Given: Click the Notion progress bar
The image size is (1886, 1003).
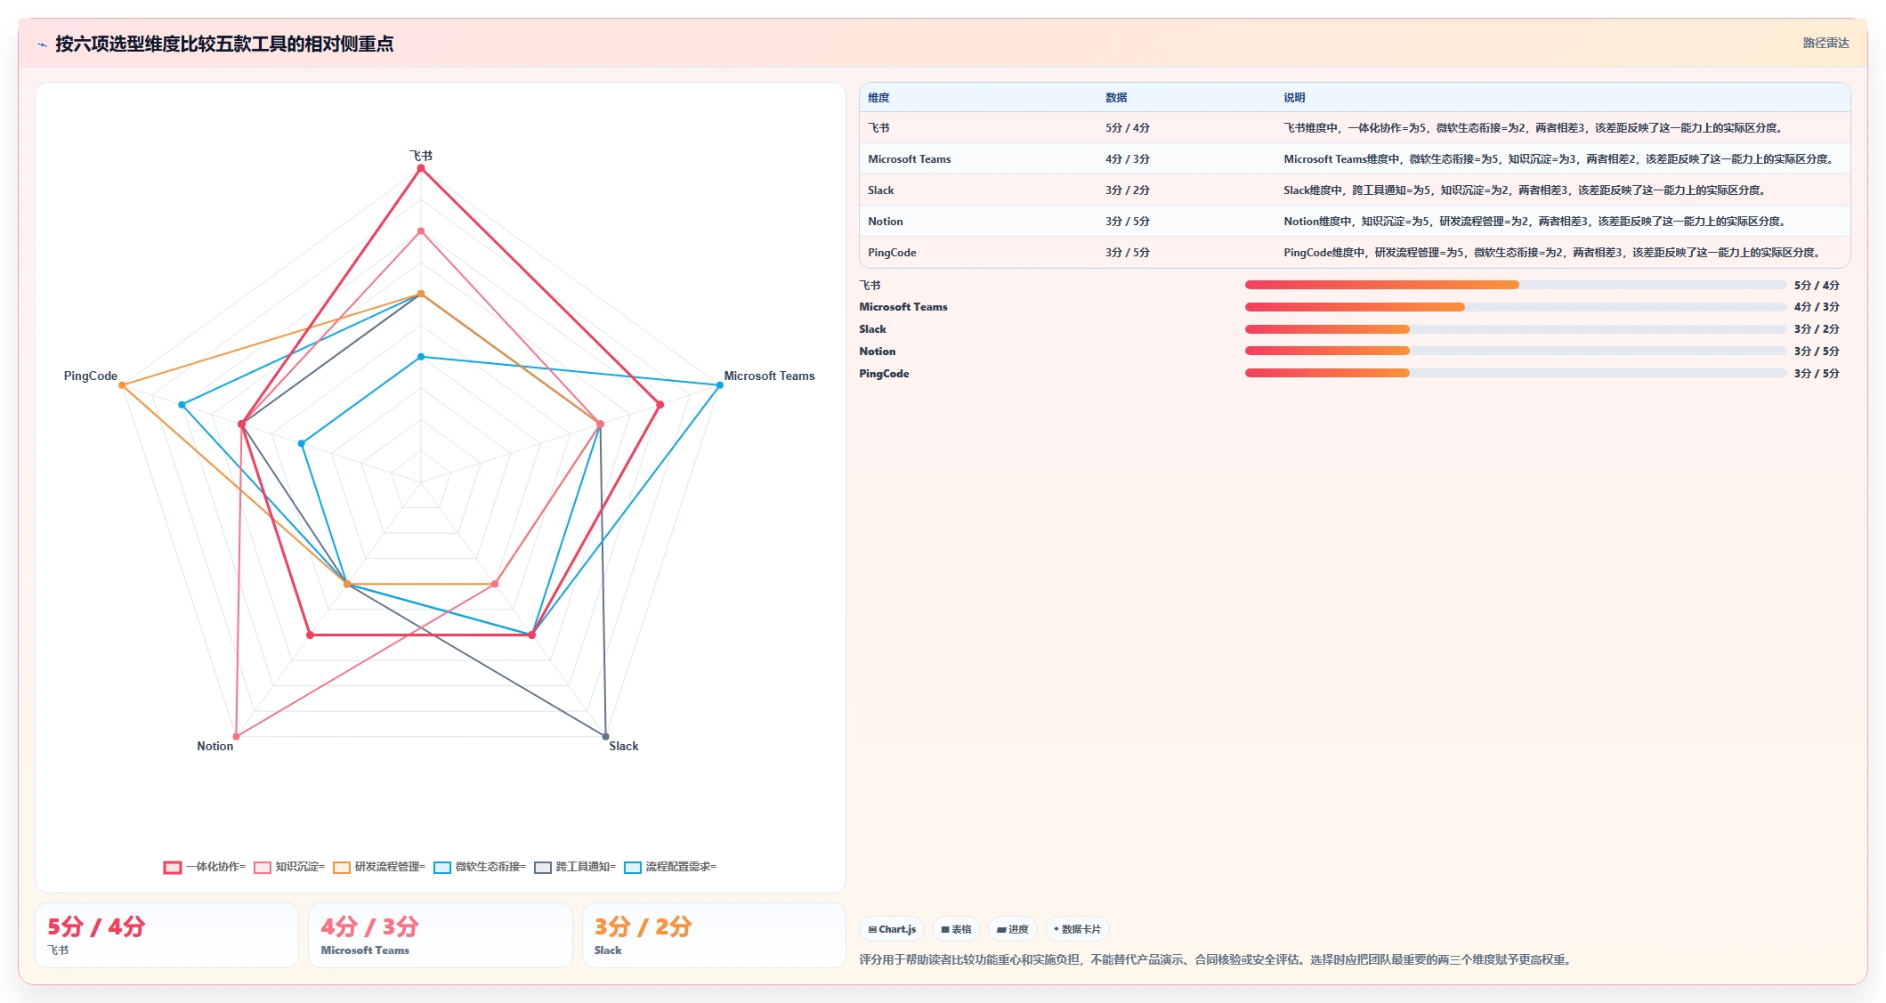Looking at the screenshot, I should [x=1515, y=351].
